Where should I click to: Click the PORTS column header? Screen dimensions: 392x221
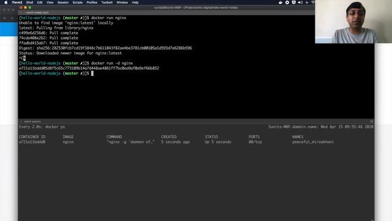254,137
